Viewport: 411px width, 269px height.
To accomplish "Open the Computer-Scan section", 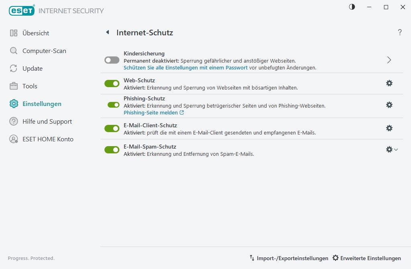I will (x=44, y=51).
